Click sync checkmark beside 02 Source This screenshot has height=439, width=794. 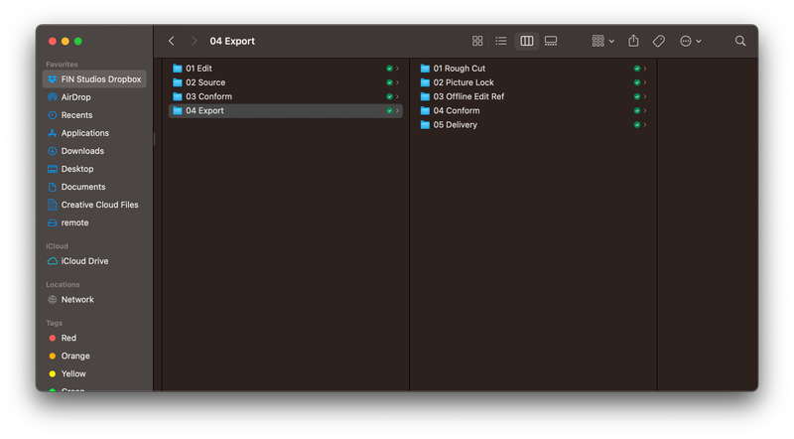tap(389, 82)
